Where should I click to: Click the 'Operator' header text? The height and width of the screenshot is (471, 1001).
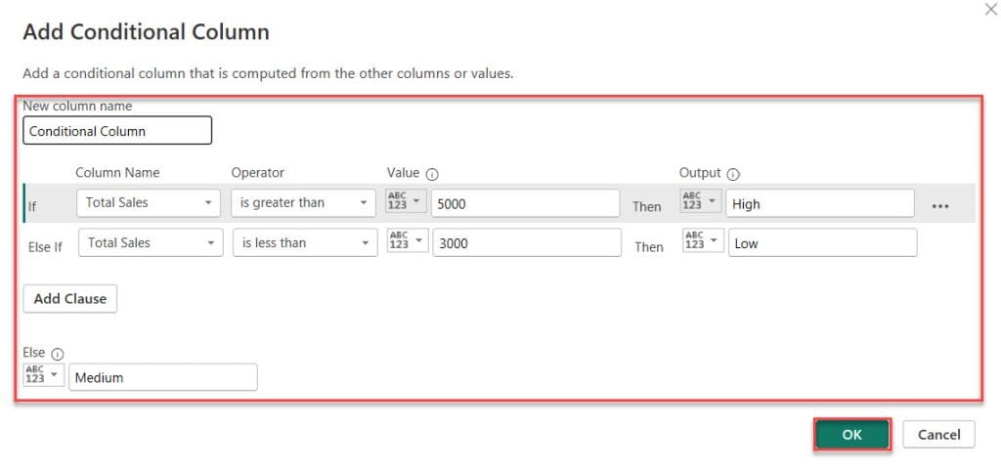(258, 173)
